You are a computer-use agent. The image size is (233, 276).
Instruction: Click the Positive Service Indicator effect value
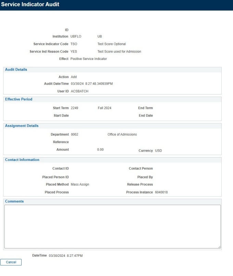[x=89, y=59]
